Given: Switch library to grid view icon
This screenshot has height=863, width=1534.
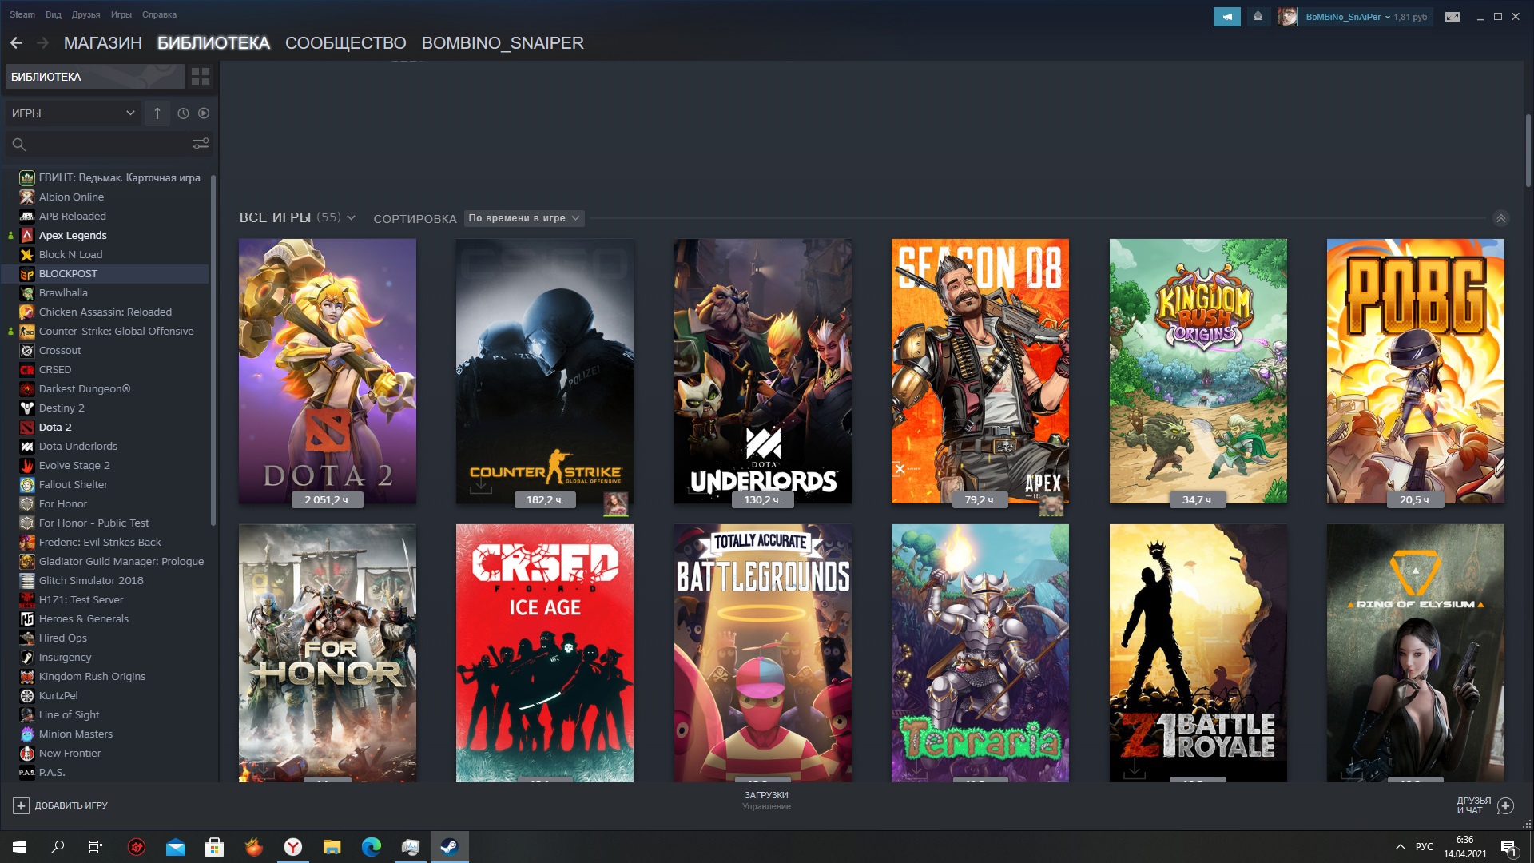Looking at the screenshot, I should pos(201,77).
